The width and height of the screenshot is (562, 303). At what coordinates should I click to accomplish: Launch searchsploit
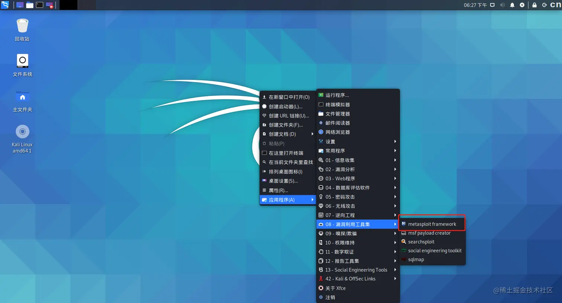(432, 242)
